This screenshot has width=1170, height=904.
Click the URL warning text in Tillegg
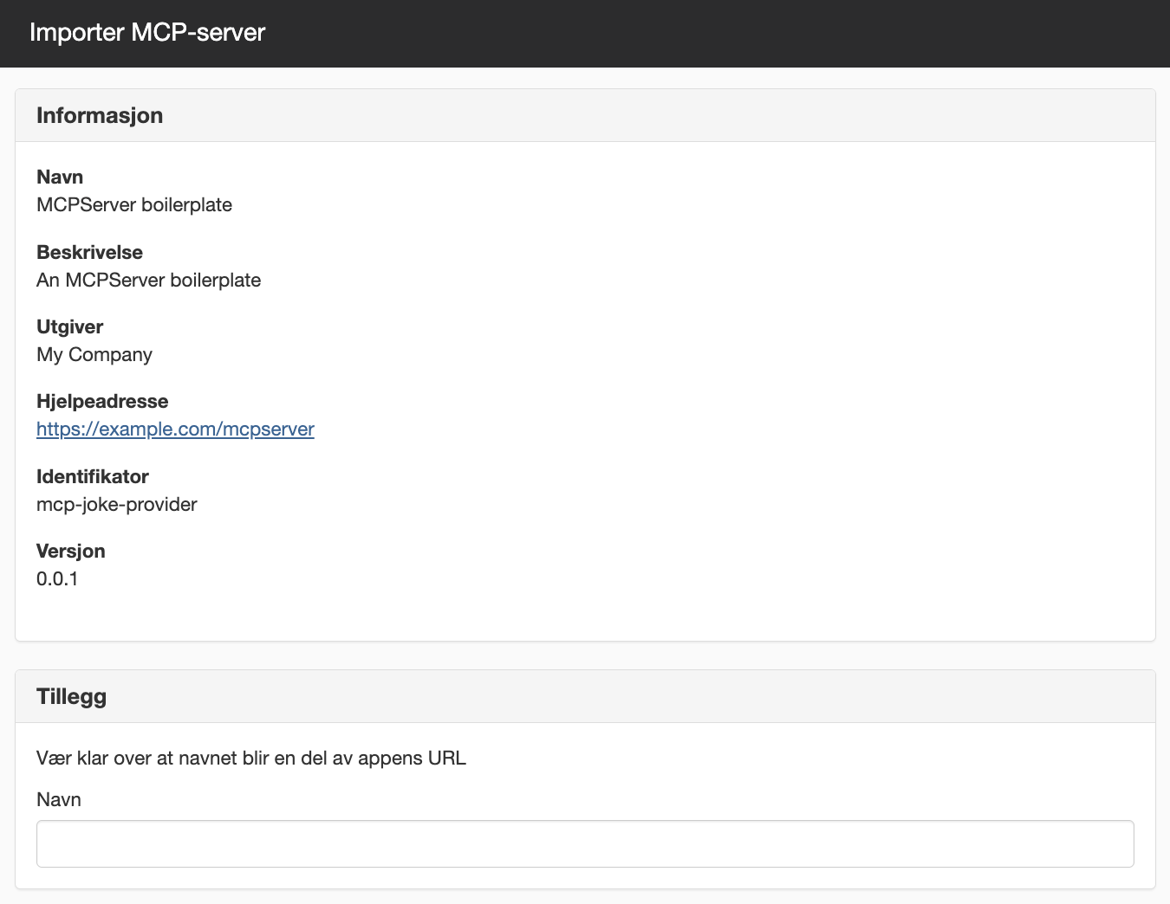click(x=251, y=759)
